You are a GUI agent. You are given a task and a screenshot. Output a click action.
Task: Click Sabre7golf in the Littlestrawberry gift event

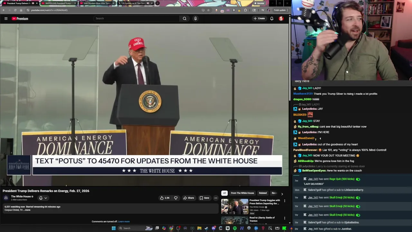(x=314, y=190)
